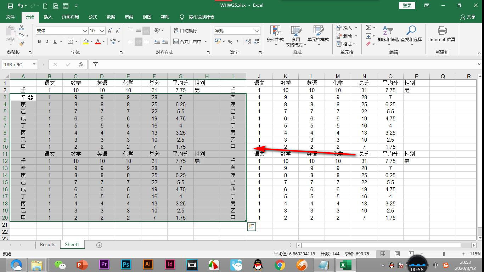Open Font settings dialog launcher
The height and width of the screenshot is (272, 484).
(121, 53)
